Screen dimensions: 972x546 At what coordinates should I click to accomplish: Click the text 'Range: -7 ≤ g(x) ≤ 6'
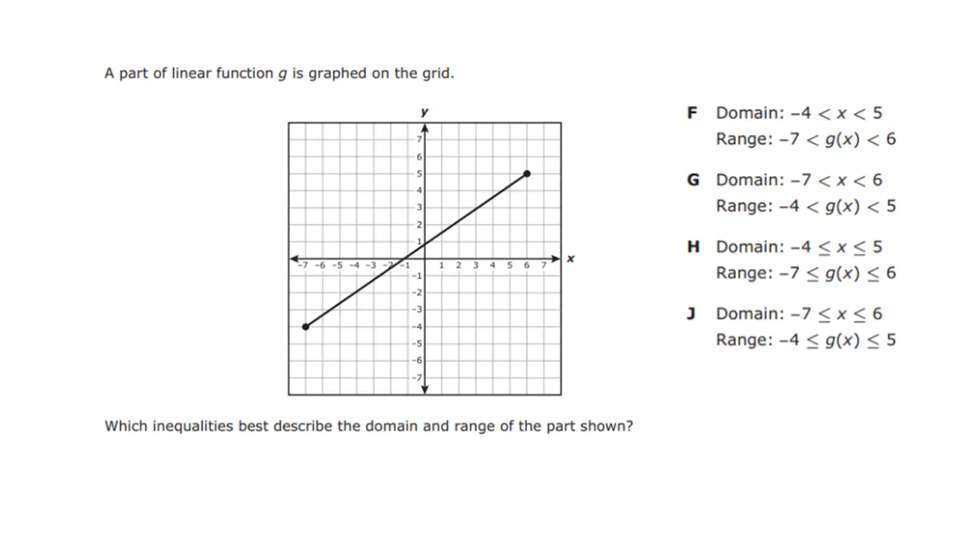[x=806, y=273]
